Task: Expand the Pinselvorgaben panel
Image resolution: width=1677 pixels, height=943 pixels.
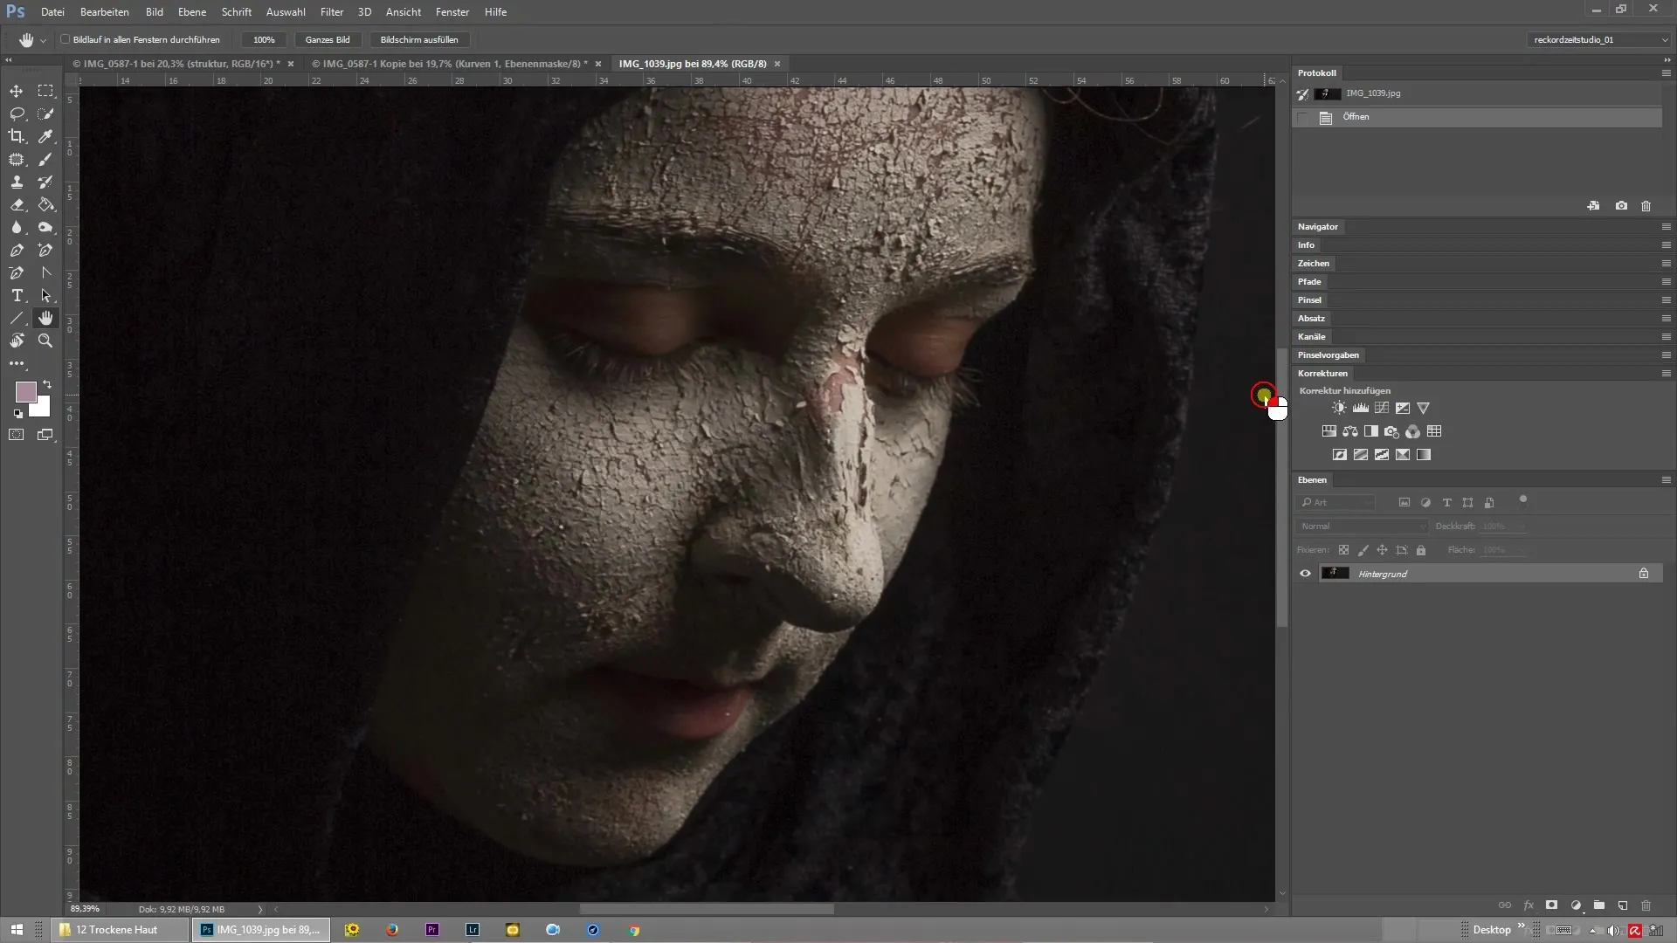Action: point(1328,355)
